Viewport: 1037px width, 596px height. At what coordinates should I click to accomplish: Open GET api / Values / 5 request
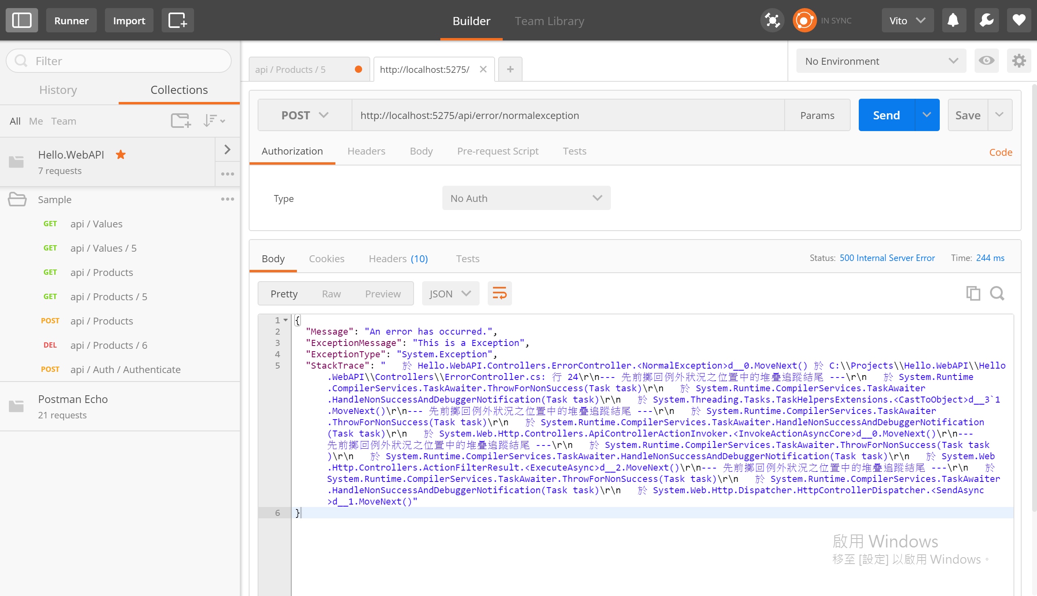(x=119, y=248)
